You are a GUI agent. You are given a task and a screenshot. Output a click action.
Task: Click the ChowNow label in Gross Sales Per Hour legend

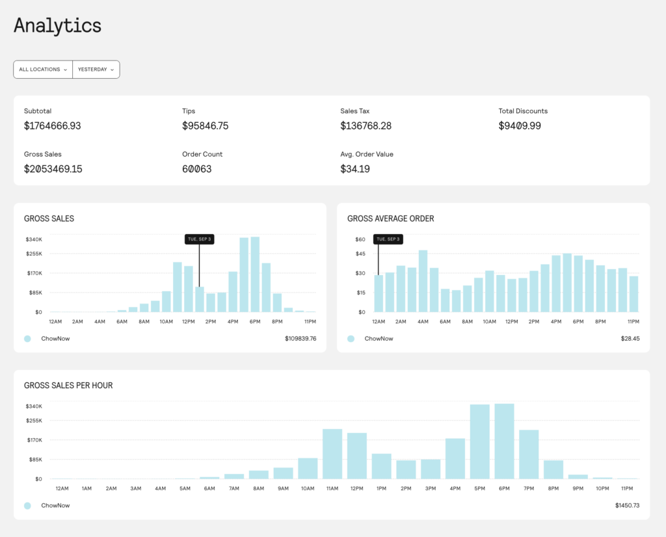pos(55,505)
